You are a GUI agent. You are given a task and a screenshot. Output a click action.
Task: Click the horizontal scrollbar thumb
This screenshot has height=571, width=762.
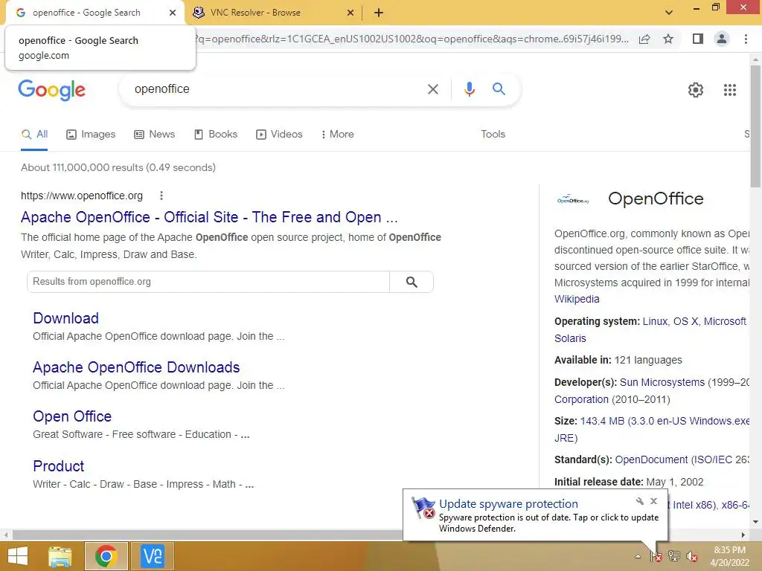(x=207, y=535)
